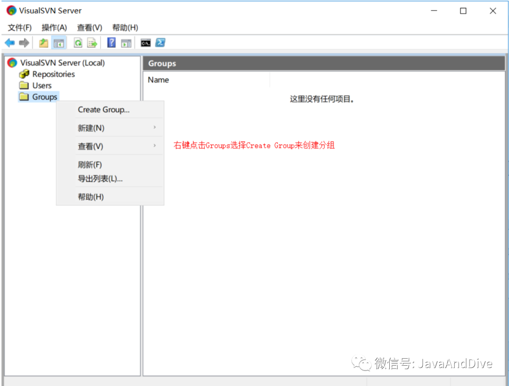Choose 导出列表(L)... in context menu
The height and width of the screenshot is (386, 509).
tap(110, 178)
